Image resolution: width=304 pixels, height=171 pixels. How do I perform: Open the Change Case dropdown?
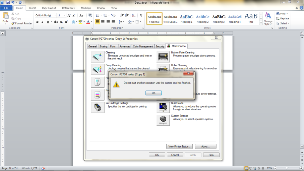82,15
